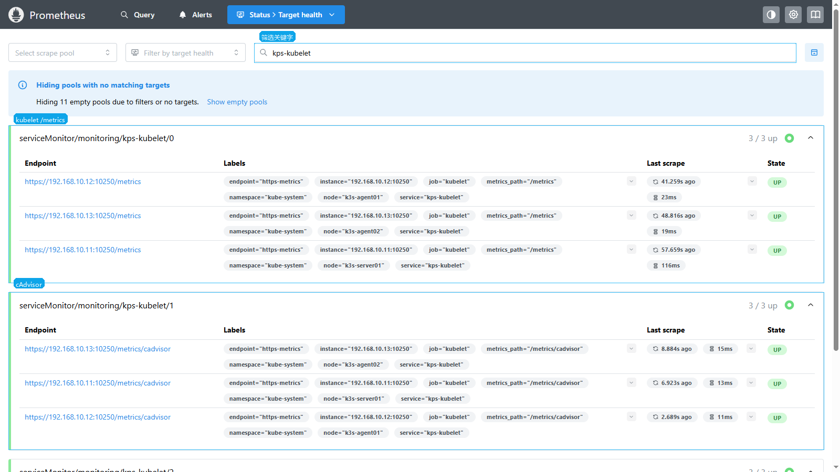Click the info icon in the hiding pools notice
Viewport: 840px width, 472px height.
[23, 85]
